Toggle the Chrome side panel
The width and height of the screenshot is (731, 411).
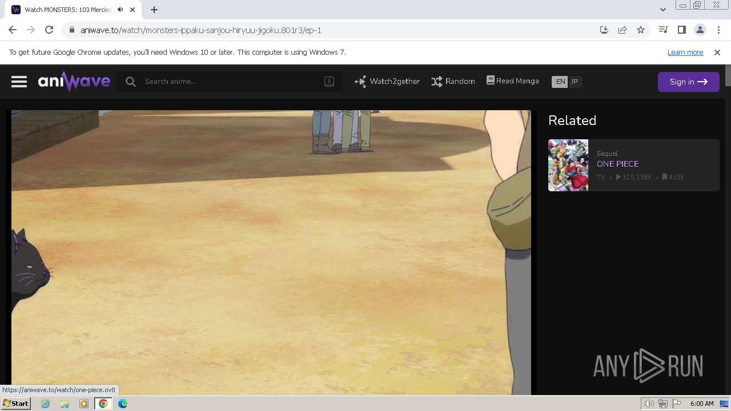(681, 30)
